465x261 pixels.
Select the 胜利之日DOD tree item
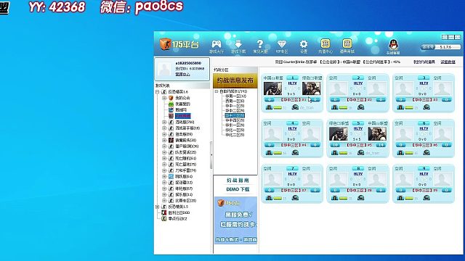(179, 212)
